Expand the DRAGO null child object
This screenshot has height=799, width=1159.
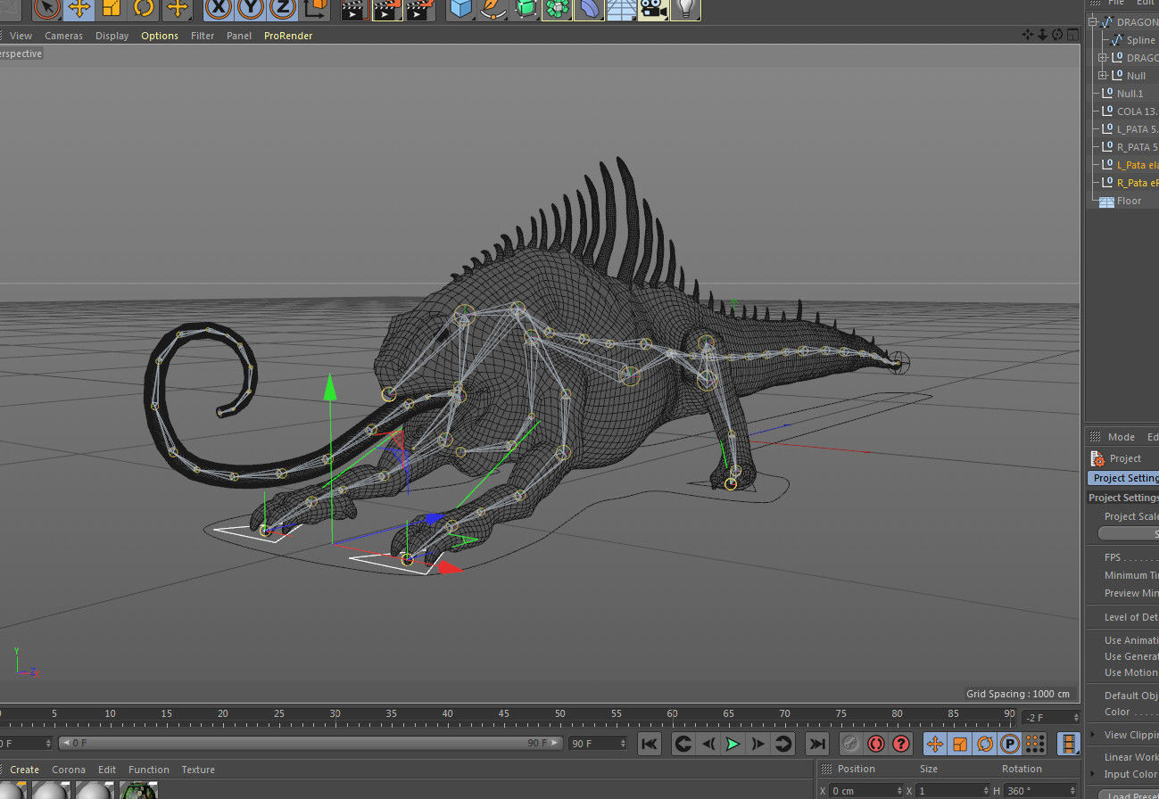pos(1103,58)
